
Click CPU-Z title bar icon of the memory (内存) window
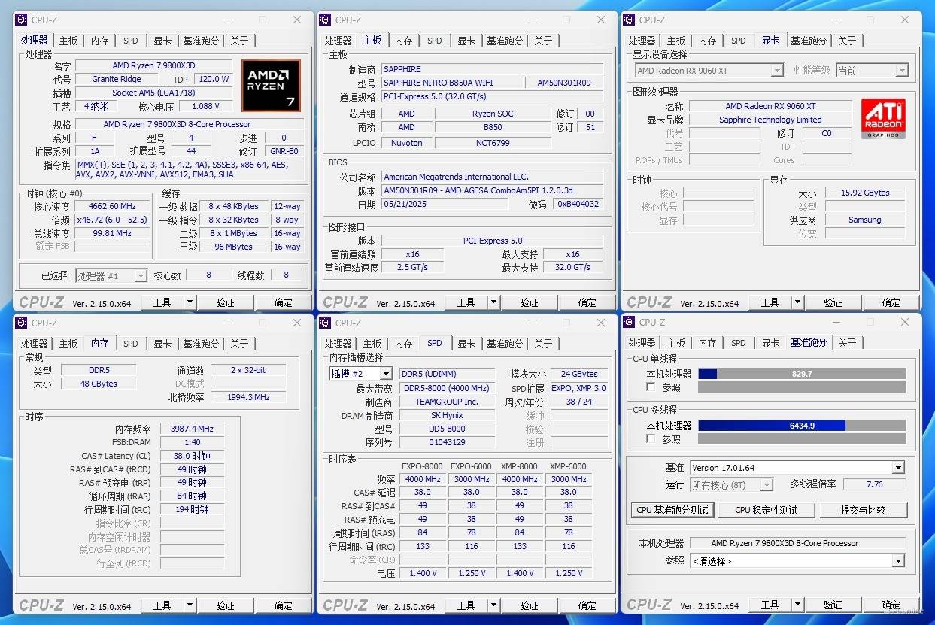21,323
